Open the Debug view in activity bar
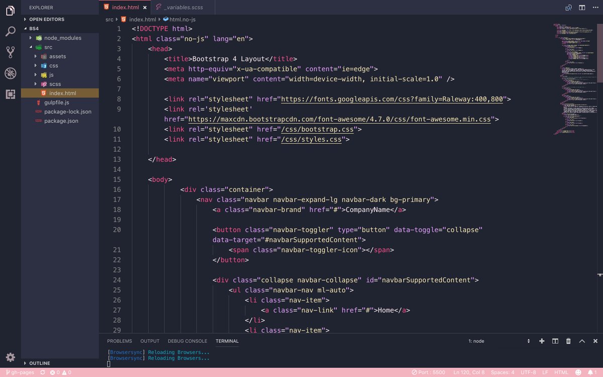 click(10, 73)
